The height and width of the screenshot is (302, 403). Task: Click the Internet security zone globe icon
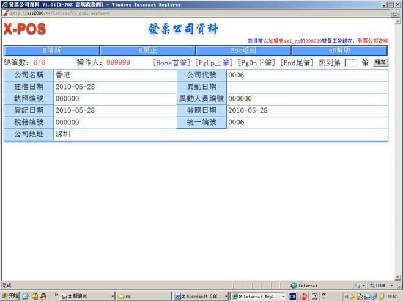click(294, 285)
